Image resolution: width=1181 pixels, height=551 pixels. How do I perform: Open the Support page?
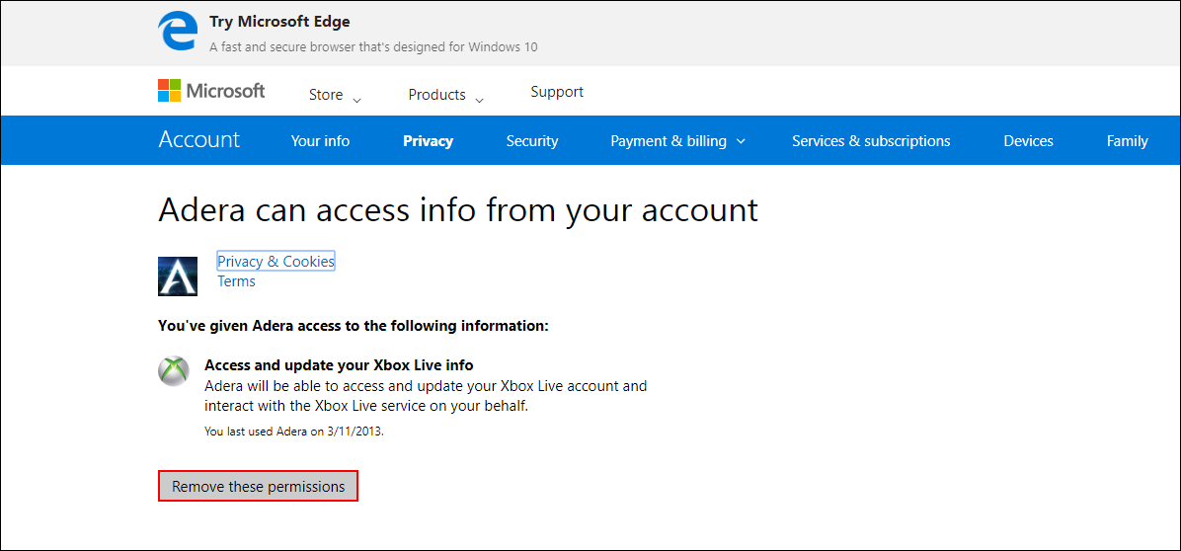pyautogui.click(x=557, y=92)
